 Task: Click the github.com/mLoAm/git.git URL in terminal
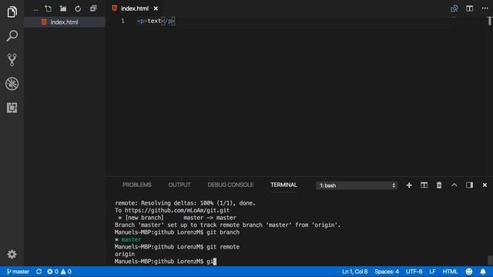pyautogui.click(x=177, y=210)
